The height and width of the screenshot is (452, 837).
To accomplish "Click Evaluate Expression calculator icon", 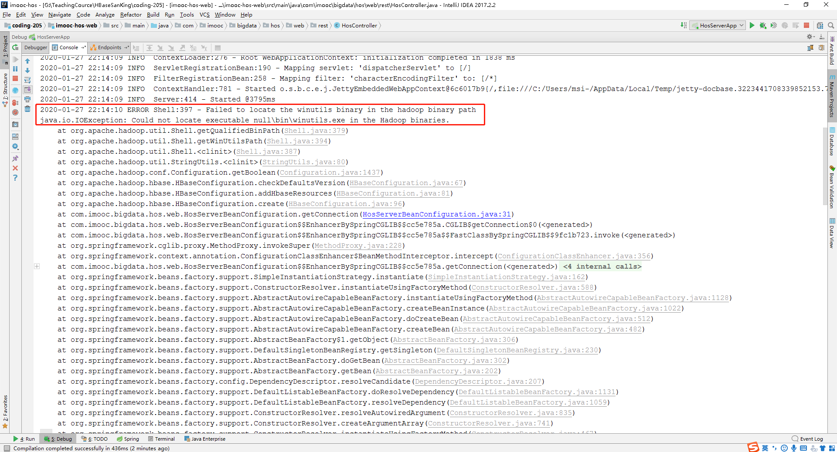I will click(x=218, y=48).
